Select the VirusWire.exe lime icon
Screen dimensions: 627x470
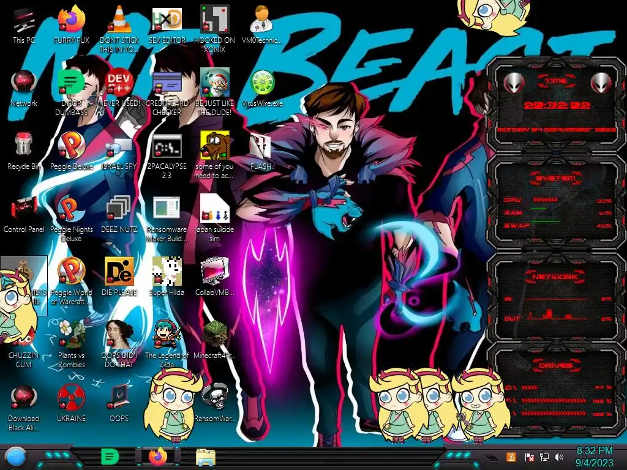pos(262,89)
